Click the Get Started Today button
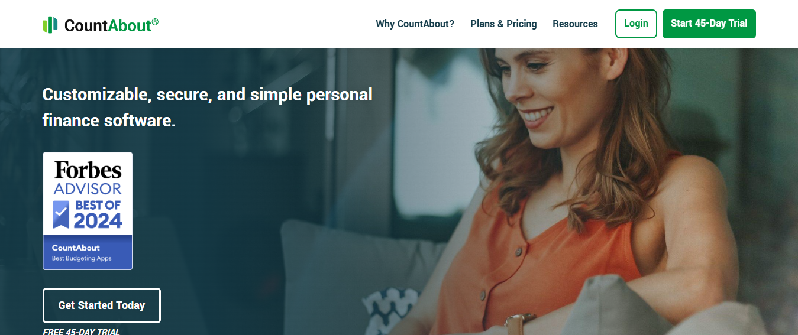The height and width of the screenshot is (335, 798). point(101,305)
